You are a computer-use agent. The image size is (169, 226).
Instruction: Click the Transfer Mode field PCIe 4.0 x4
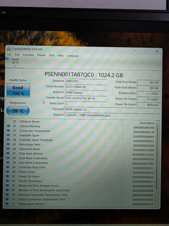[86, 98]
